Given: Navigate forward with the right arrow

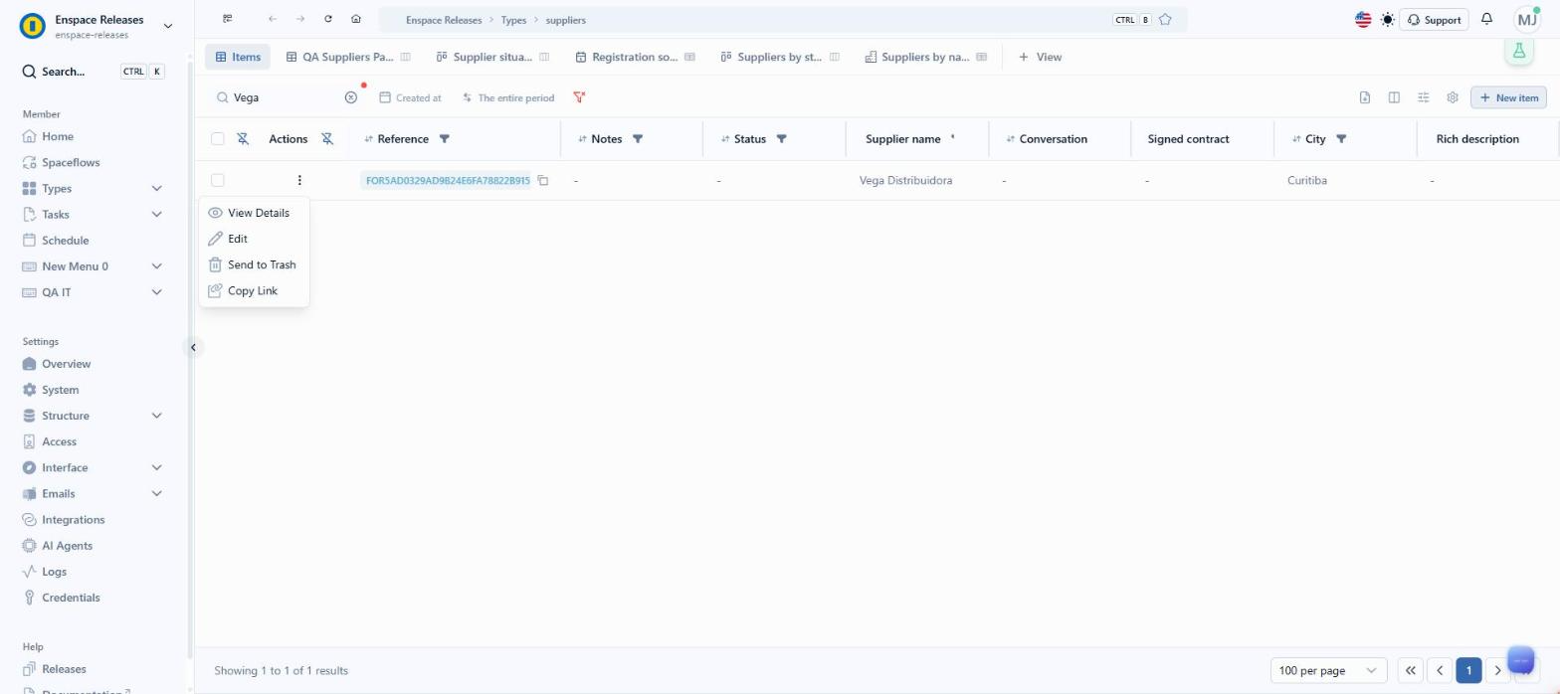Looking at the screenshot, I should click(x=300, y=19).
